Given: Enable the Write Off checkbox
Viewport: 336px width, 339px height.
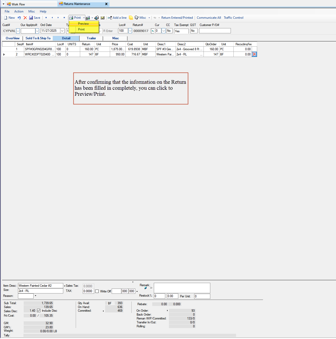Looking at the screenshot, I should [x=97, y=291].
